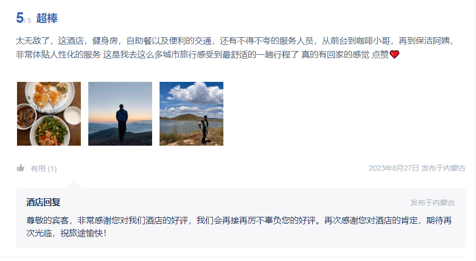Click the red heart emoji in review

click(x=394, y=55)
